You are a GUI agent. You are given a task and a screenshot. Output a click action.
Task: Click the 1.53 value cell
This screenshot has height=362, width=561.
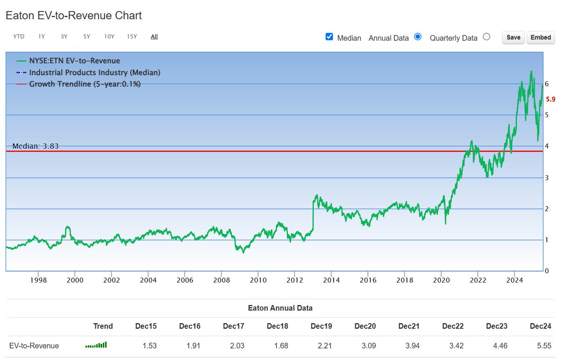[x=150, y=346]
